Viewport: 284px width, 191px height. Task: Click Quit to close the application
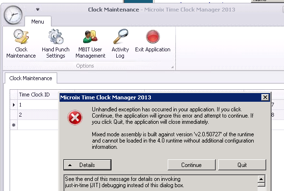pyautogui.click(x=242, y=165)
